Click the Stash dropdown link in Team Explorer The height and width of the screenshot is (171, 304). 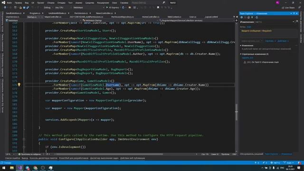(x=270, y=41)
